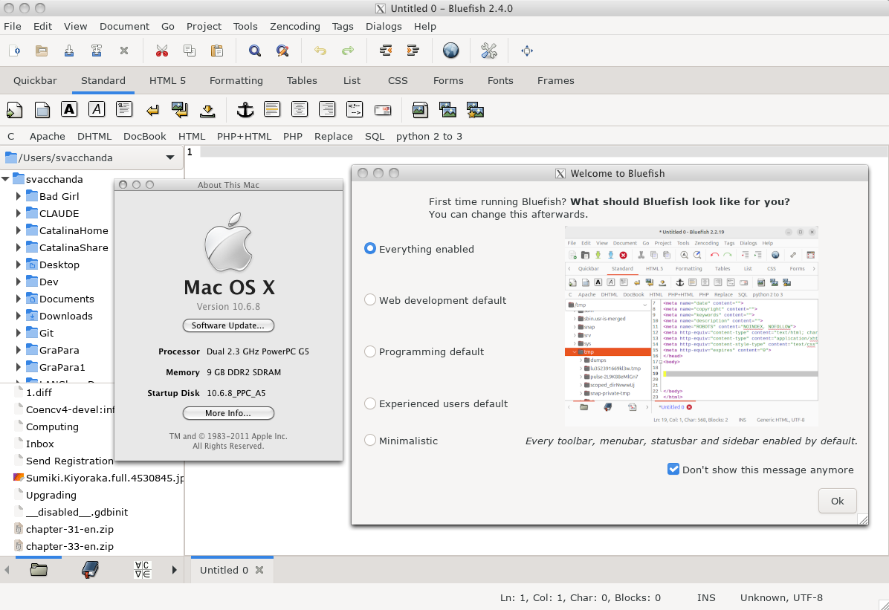Click Ok in Welcome to Bluefish dialog

pyautogui.click(x=837, y=501)
